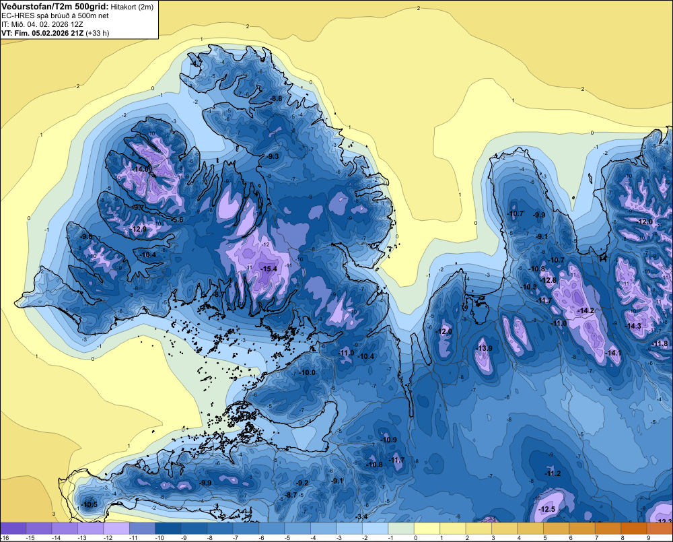
Task: Select the legend tick label 5
Action: coord(544,538)
